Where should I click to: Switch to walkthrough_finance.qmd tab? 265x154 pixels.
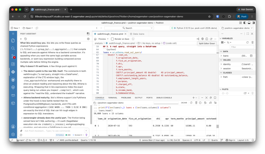click(110, 34)
